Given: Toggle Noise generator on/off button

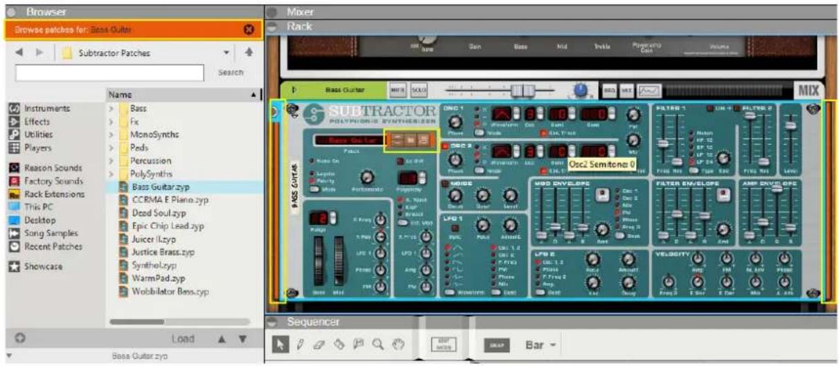Looking at the screenshot, I should click(x=446, y=183).
